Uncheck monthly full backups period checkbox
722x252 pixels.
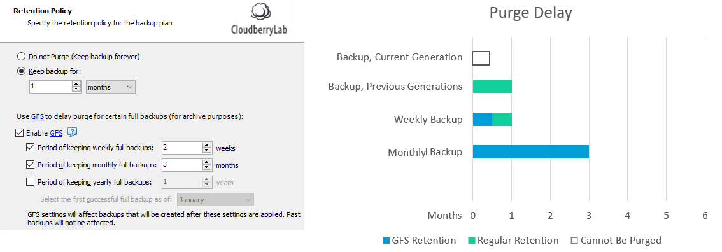point(31,165)
